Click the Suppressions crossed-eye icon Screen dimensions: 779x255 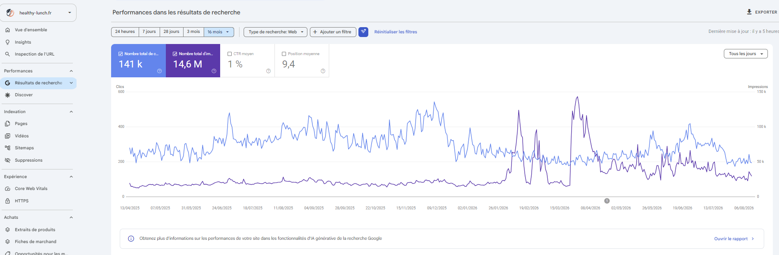7,160
